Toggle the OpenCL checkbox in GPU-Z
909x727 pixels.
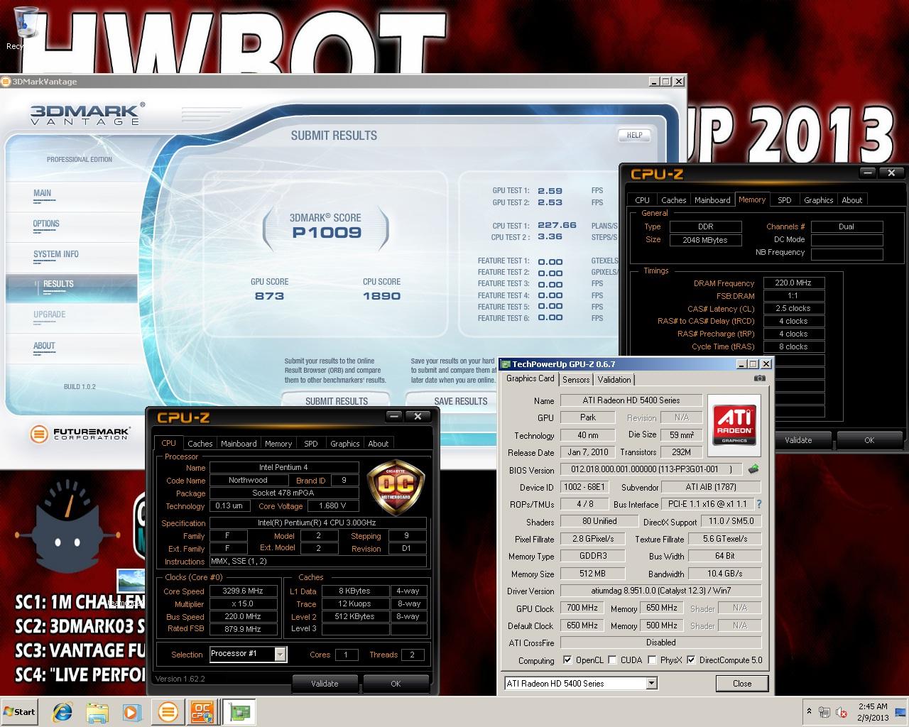click(x=567, y=660)
